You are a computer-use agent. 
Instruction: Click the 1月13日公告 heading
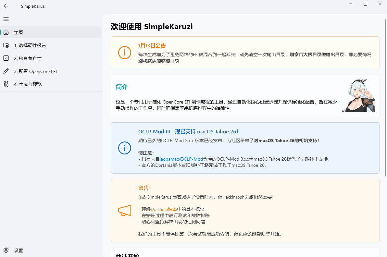tap(152, 46)
